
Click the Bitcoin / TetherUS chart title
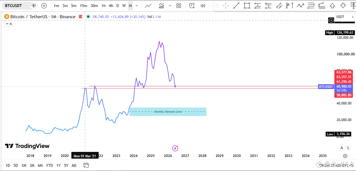click(43, 17)
